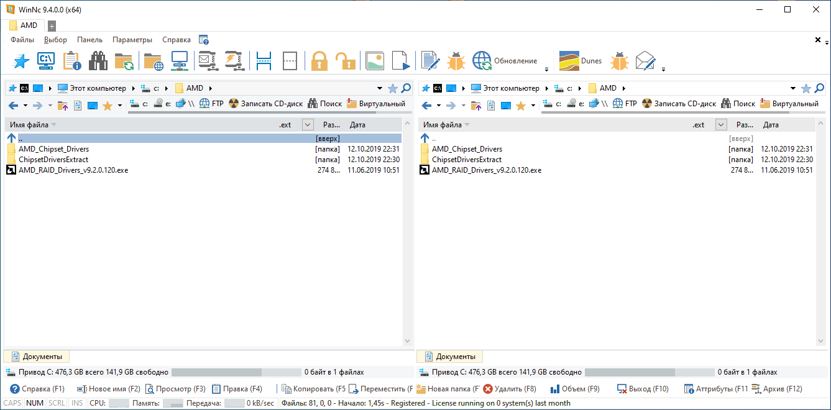Expand back history dropdown in left panel
The image size is (831, 410).
[25, 106]
